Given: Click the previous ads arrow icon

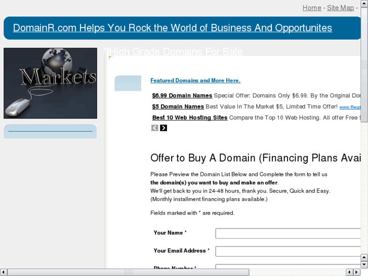Looking at the screenshot, I should point(155,128).
